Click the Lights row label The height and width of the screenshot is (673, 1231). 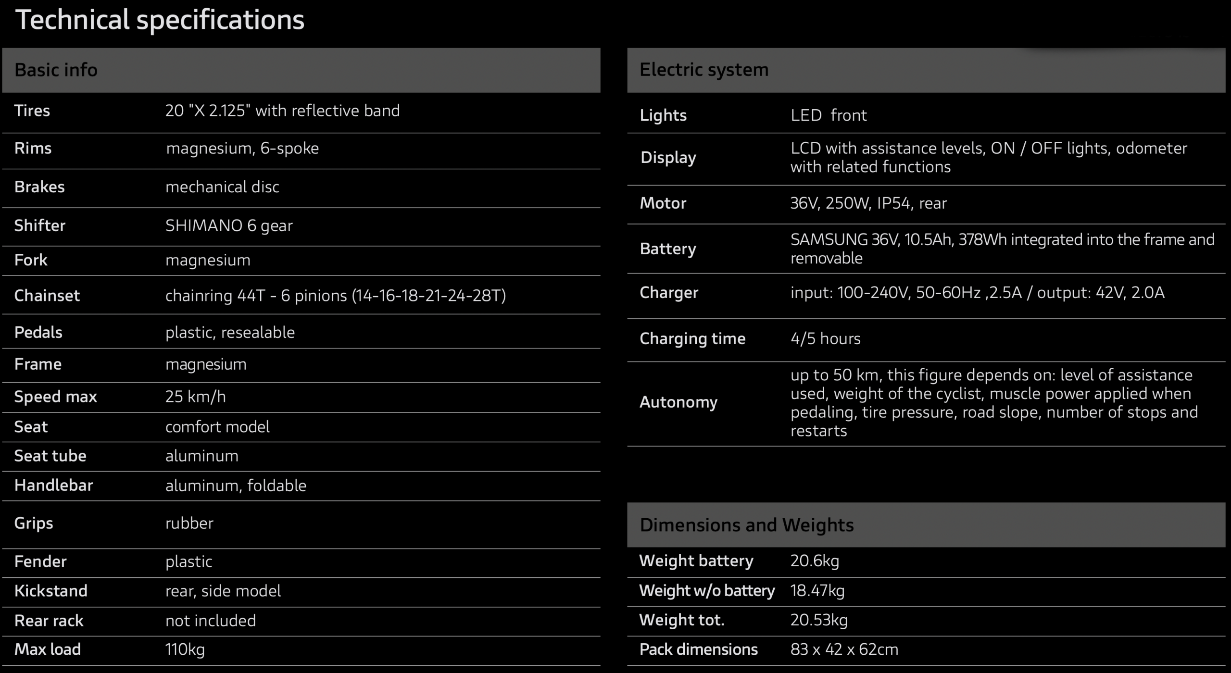663,116
